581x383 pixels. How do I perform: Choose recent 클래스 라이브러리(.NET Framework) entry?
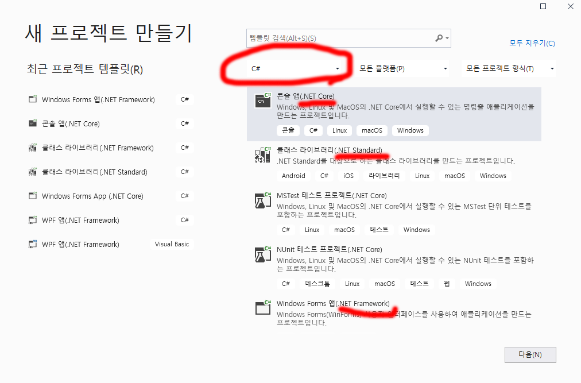pyautogui.click(x=110, y=148)
